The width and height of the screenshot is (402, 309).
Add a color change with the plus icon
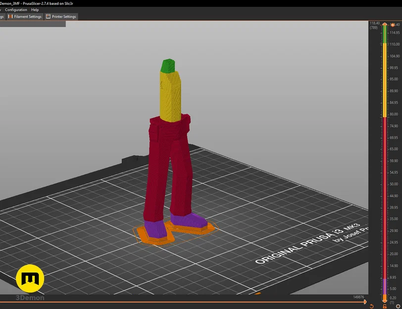pos(393,25)
